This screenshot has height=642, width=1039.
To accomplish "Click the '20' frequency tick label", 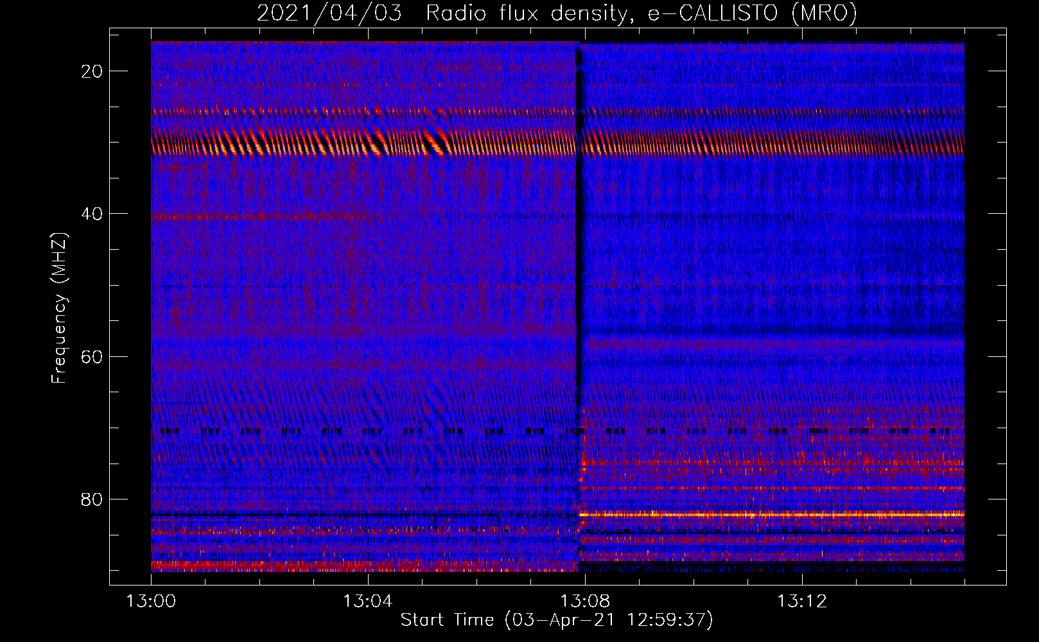I will tap(92, 71).
